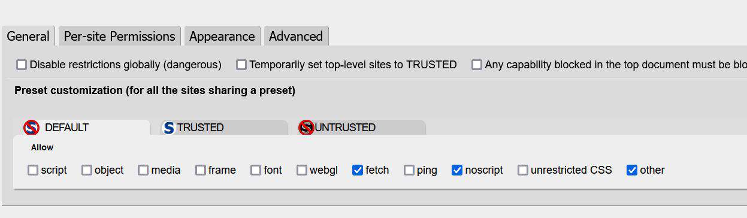The image size is (747, 218).
Task: Check Temporarily set top-level sites to TRUSTED
Action: (241, 65)
